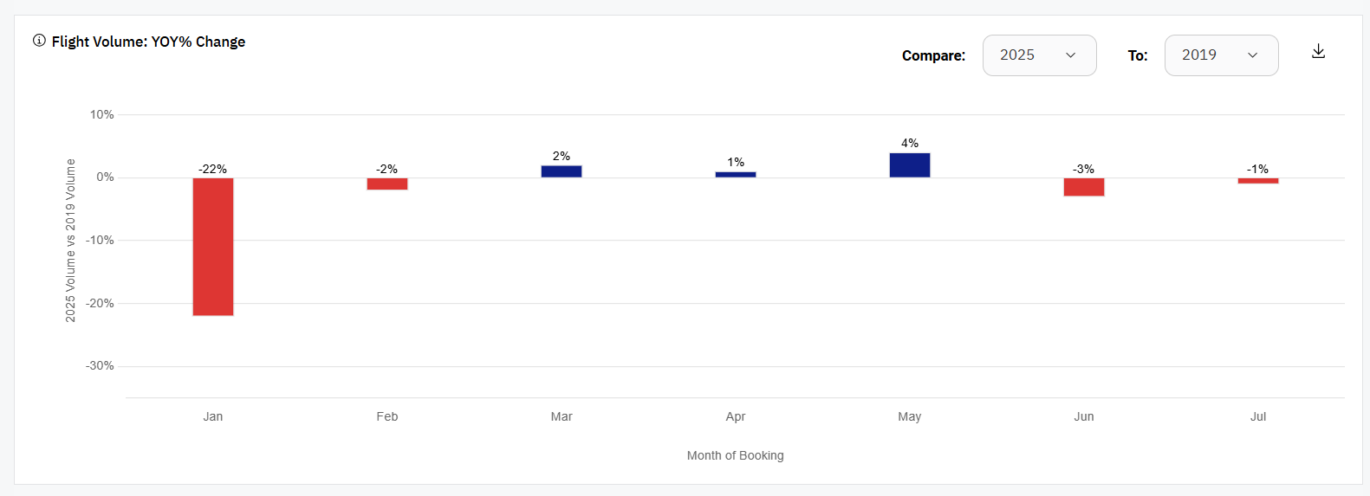
Task: Click the thin red July bar
Action: (x=1258, y=181)
